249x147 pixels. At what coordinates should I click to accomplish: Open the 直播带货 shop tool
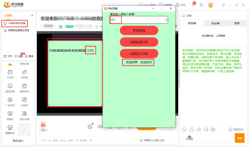tap(10, 130)
